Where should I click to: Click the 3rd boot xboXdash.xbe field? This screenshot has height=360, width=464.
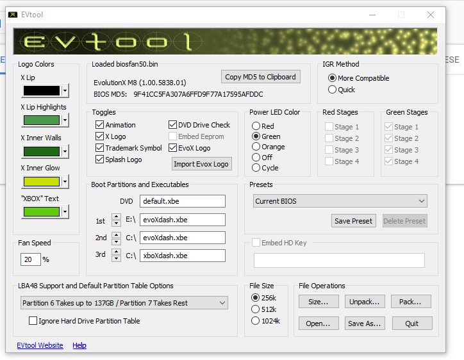point(183,256)
